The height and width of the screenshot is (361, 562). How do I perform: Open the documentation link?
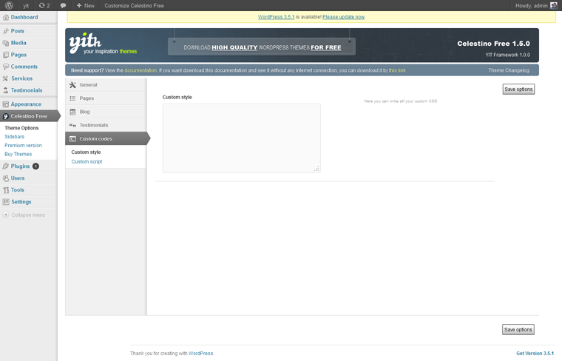[x=140, y=70]
